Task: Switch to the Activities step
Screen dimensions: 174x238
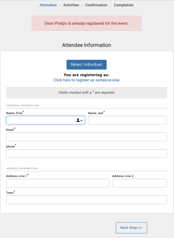Action: point(71,5)
